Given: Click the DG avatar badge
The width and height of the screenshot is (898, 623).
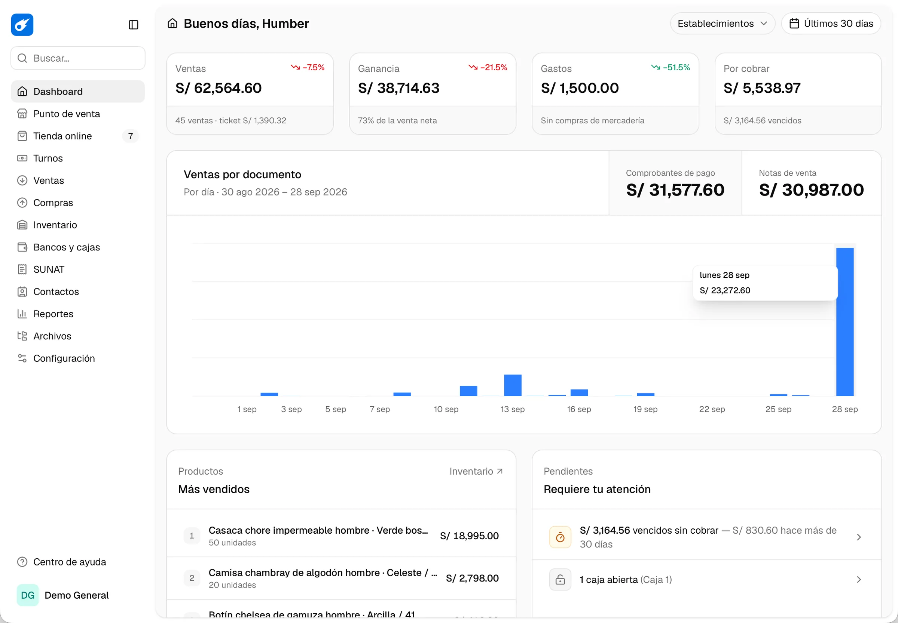Looking at the screenshot, I should [x=28, y=595].
